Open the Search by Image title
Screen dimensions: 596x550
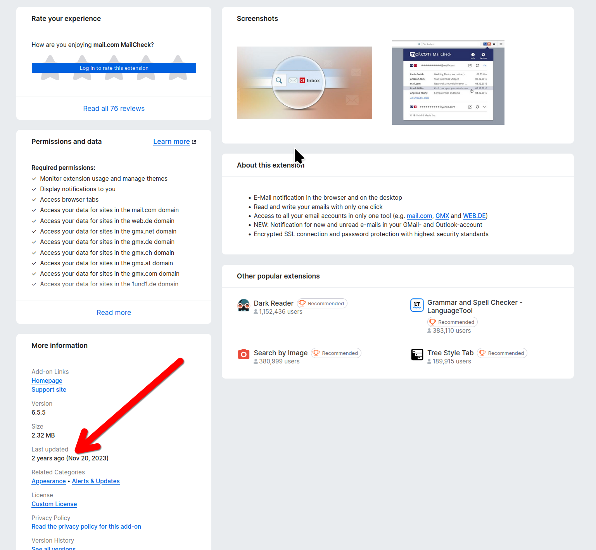point(281,353)
